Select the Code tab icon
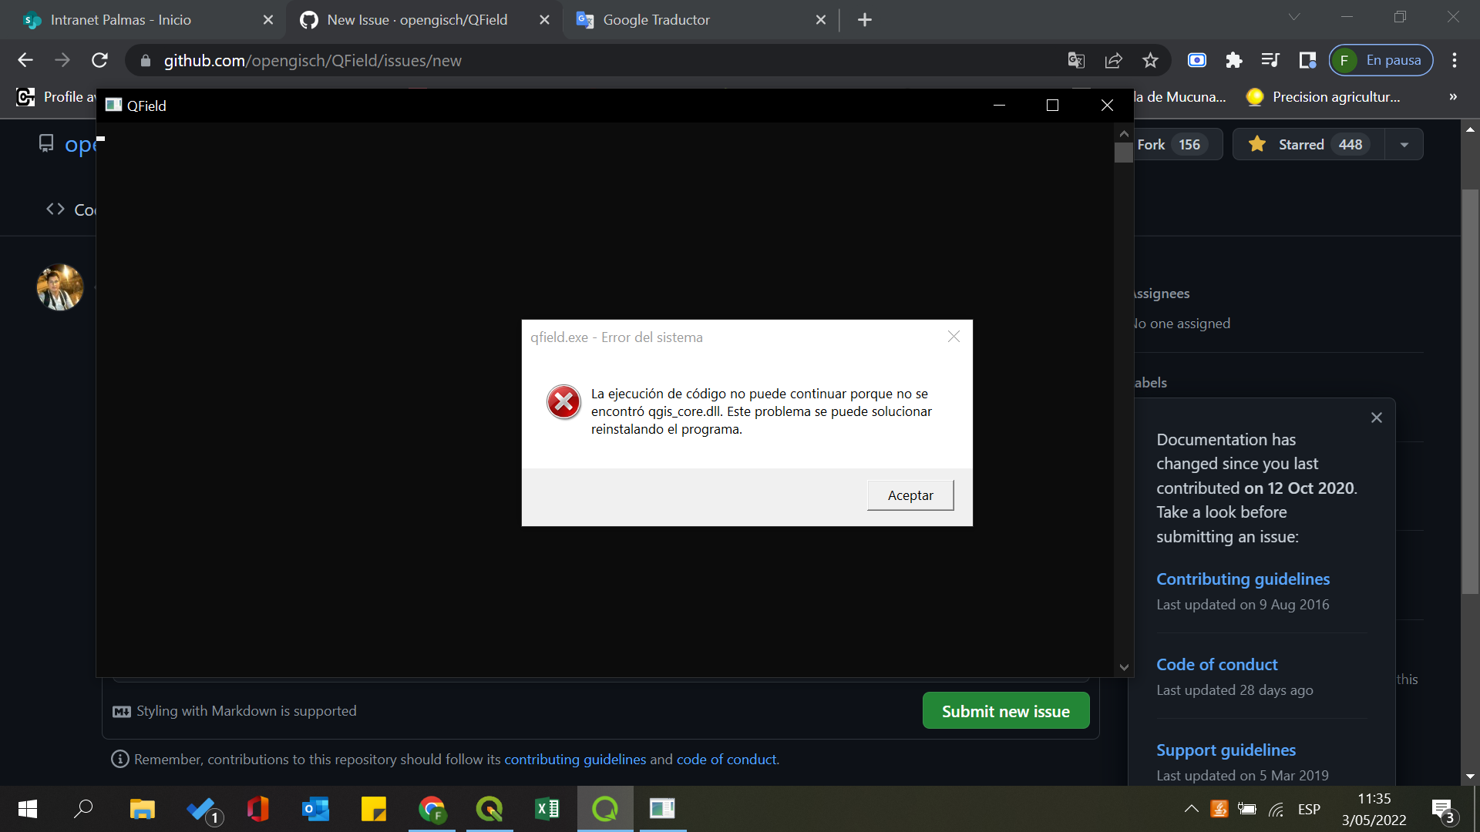 (54, 209)
